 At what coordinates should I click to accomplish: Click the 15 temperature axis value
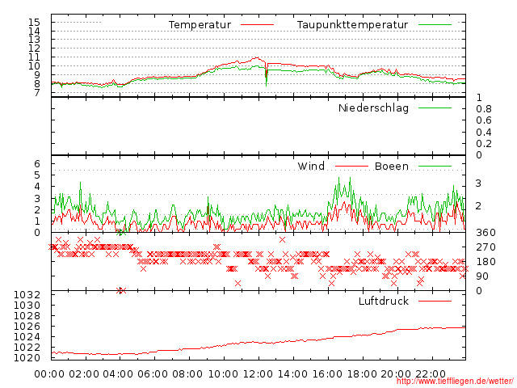(x=34, y=23)
